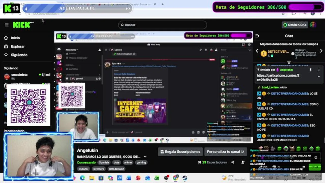Open pinned message options menu
Image resolution: width=325 pixels, height=183 pixels.
(x=319, y=70)
